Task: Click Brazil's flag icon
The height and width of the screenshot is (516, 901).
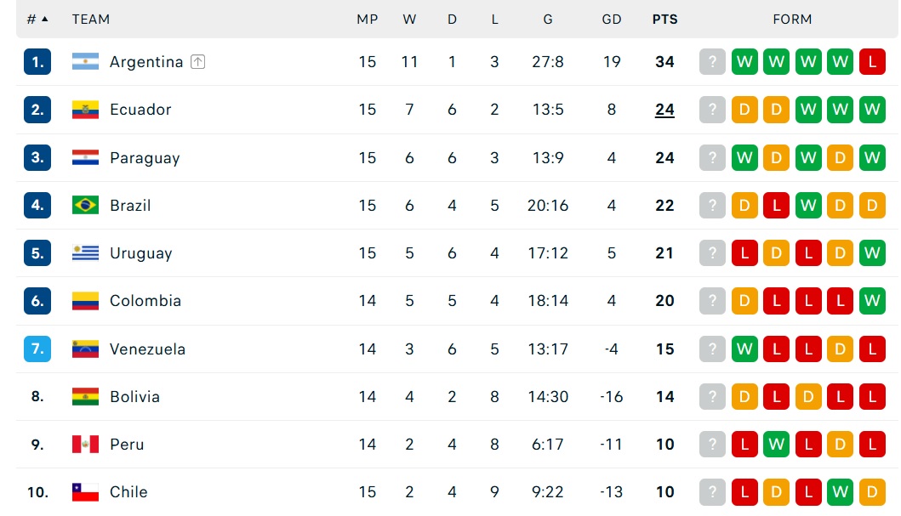Action: pyautogui.click(x=85, y=205)
